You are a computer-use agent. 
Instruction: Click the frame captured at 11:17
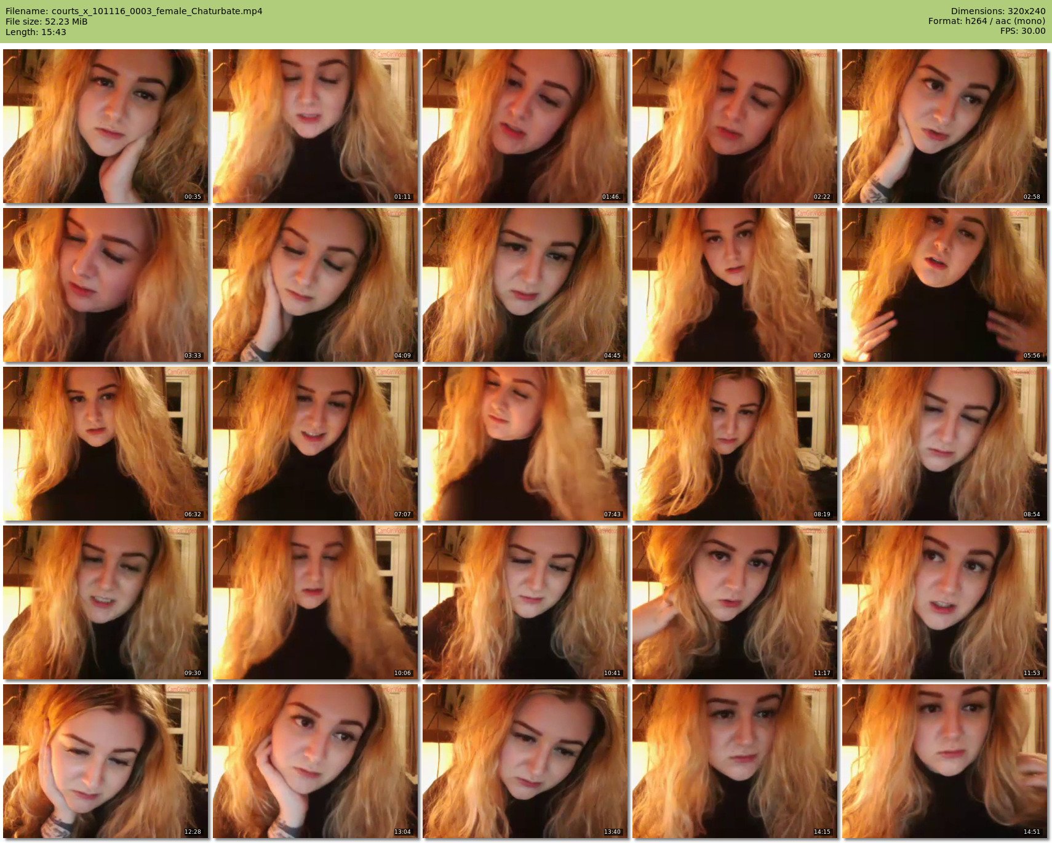click(x=735, y=602)
